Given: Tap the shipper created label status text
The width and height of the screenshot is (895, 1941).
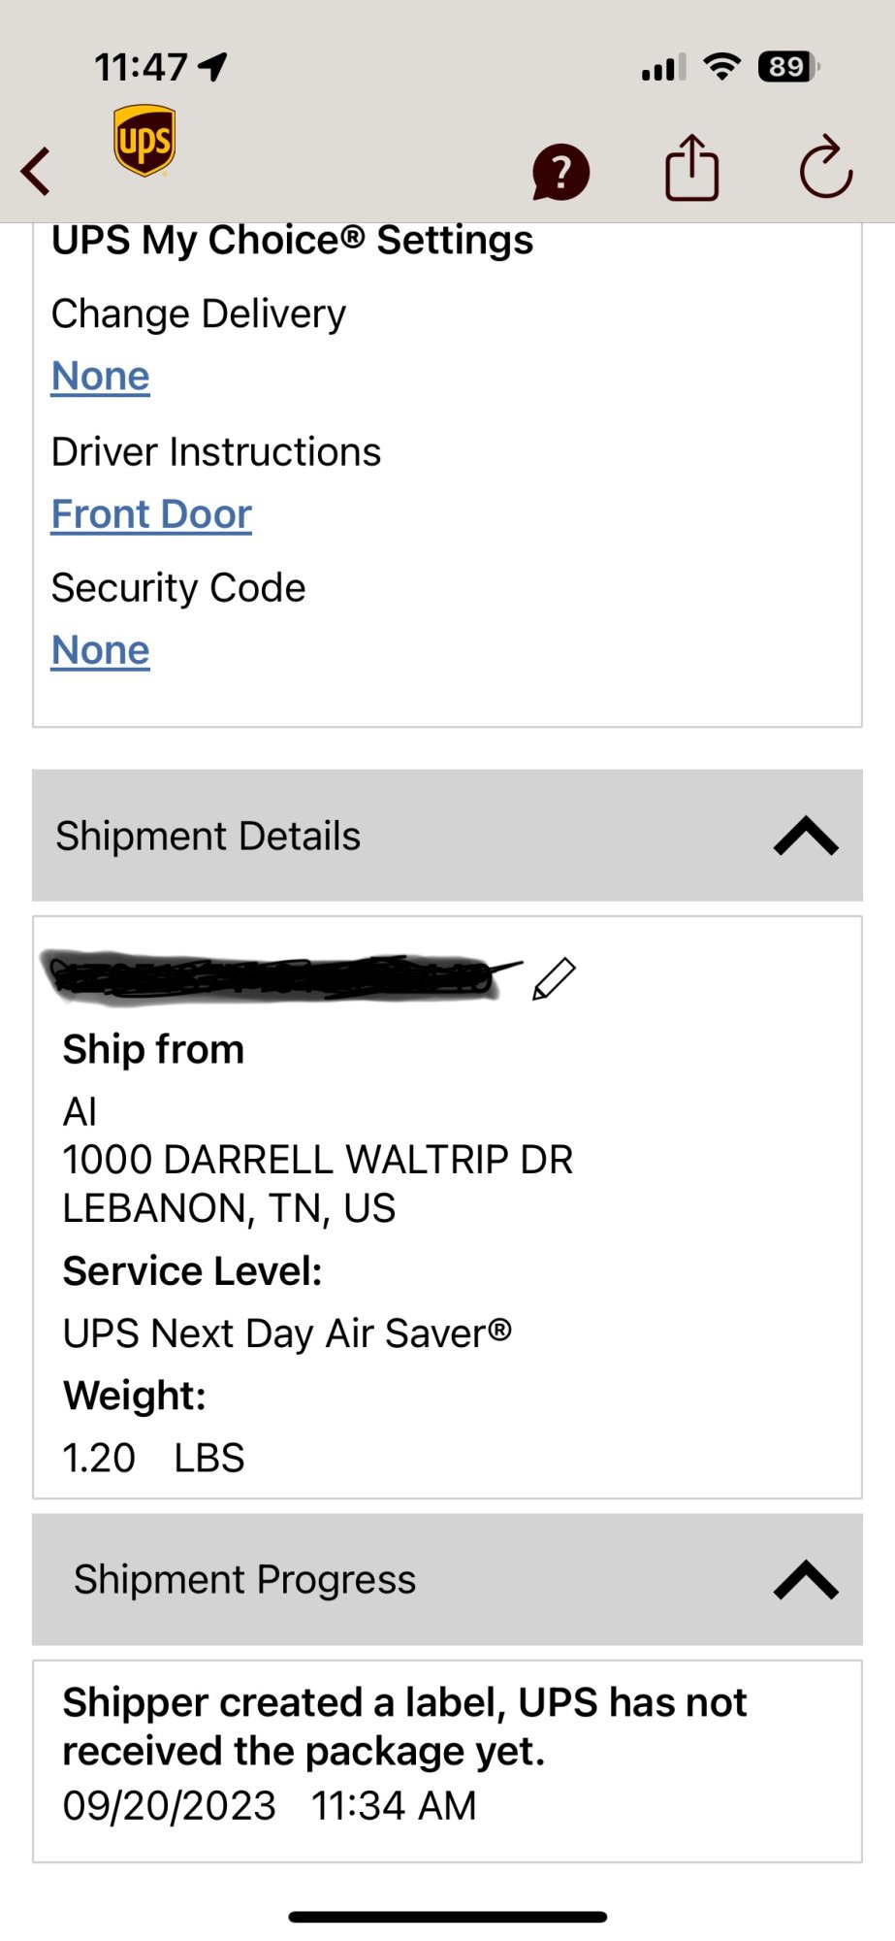Looking at the screenshot, I should tap(404, 1727).
